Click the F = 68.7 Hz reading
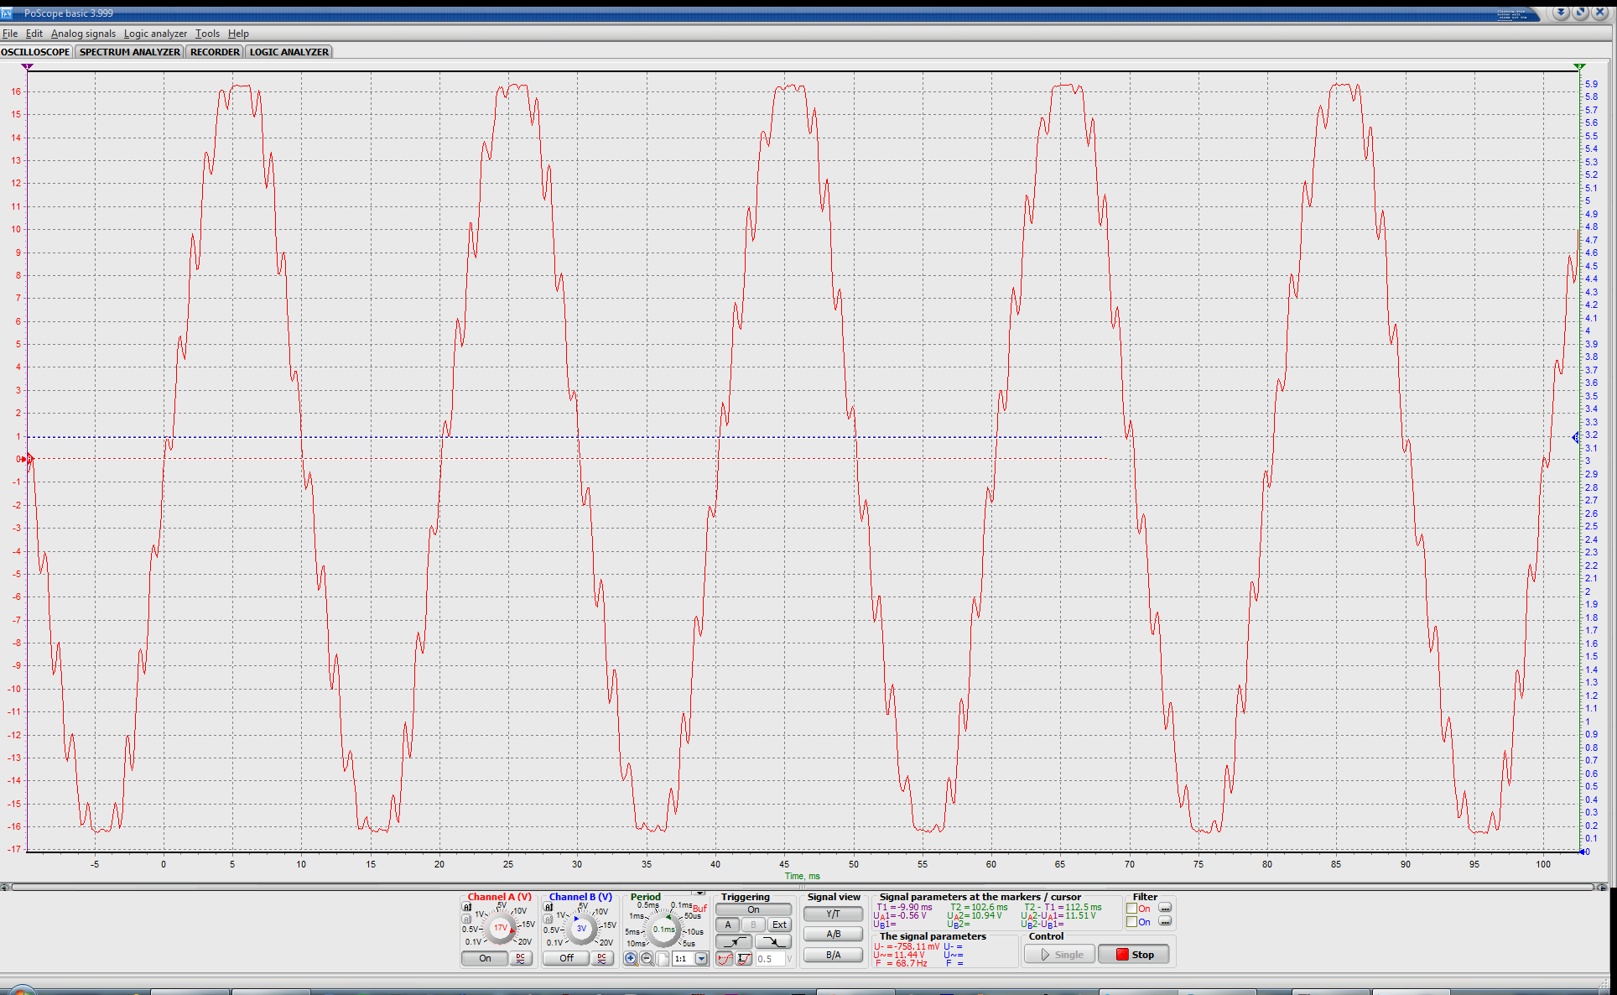Viewport: 1617px width, 995px height. pos(901,963)
